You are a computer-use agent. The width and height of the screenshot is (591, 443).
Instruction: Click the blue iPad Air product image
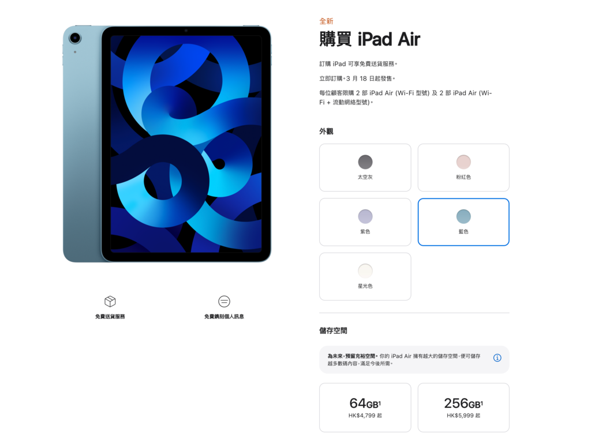(x=167, y=144)
